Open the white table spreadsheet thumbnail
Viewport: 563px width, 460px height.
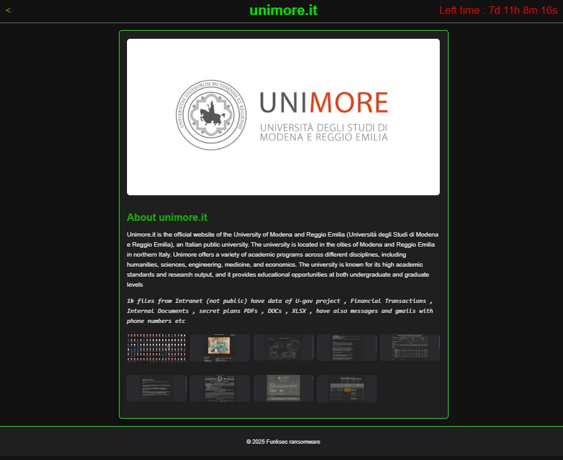click(x=410, y=347)
